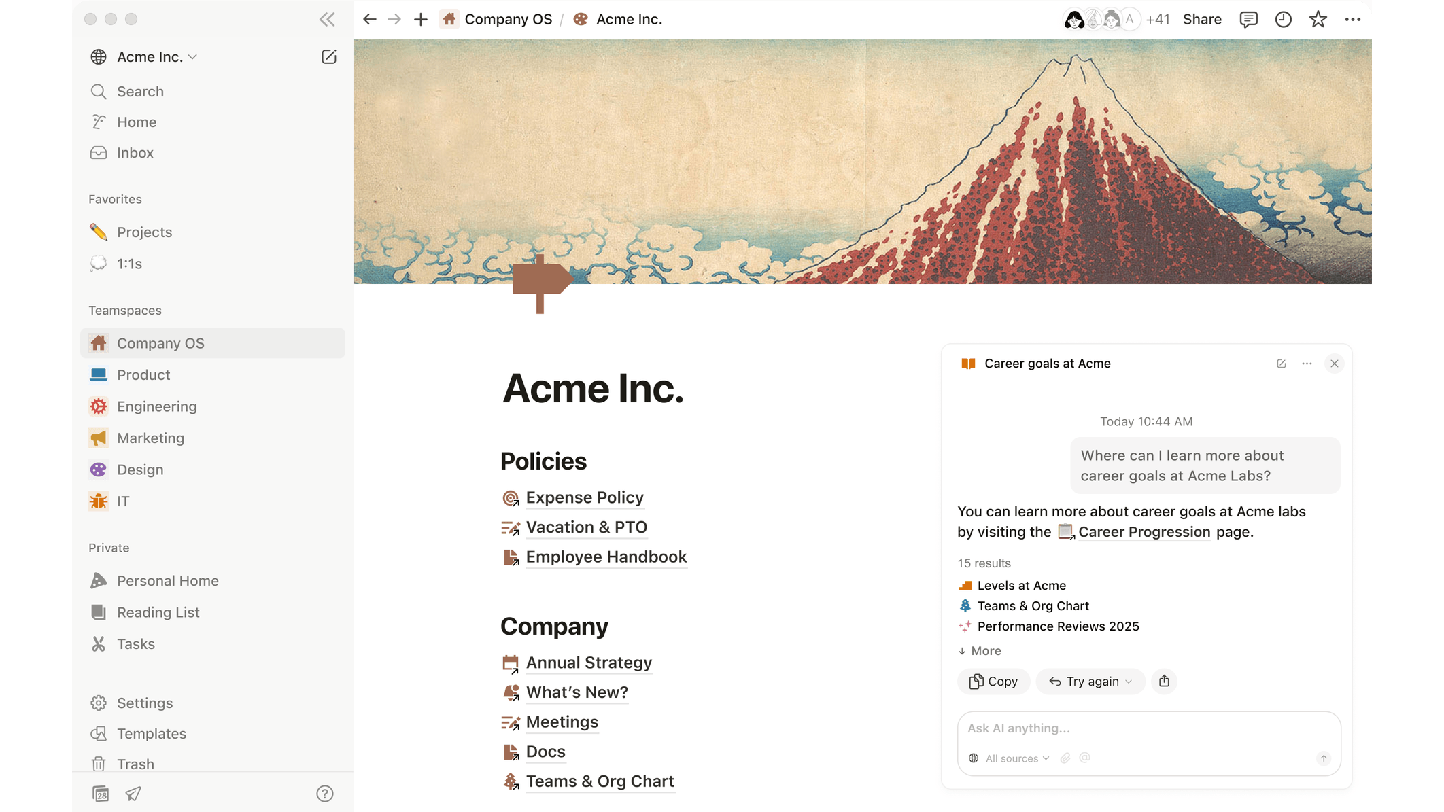Open the calendar icon at sidebar bottom

(101, 794)
